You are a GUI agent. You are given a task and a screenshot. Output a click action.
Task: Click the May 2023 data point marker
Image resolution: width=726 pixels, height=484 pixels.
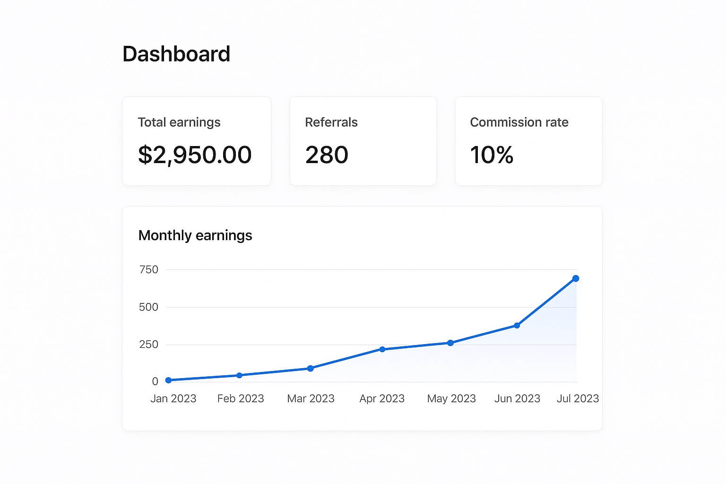click(x=450, y=343)
